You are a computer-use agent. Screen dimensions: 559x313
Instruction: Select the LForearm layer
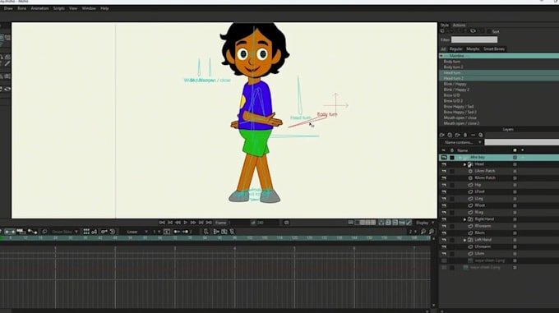point(483,246)
